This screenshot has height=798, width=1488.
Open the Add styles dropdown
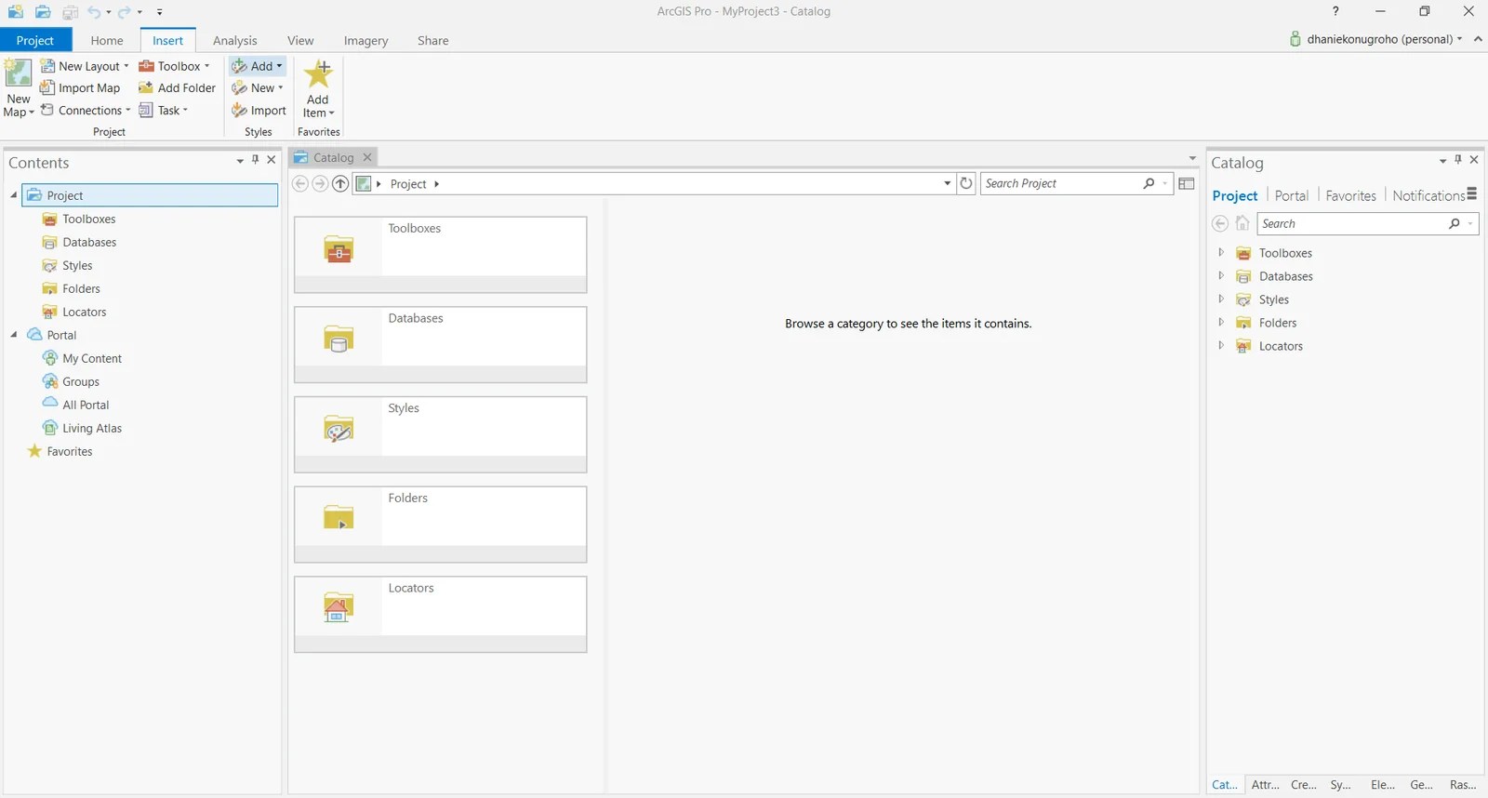click(x=258, y=66)
